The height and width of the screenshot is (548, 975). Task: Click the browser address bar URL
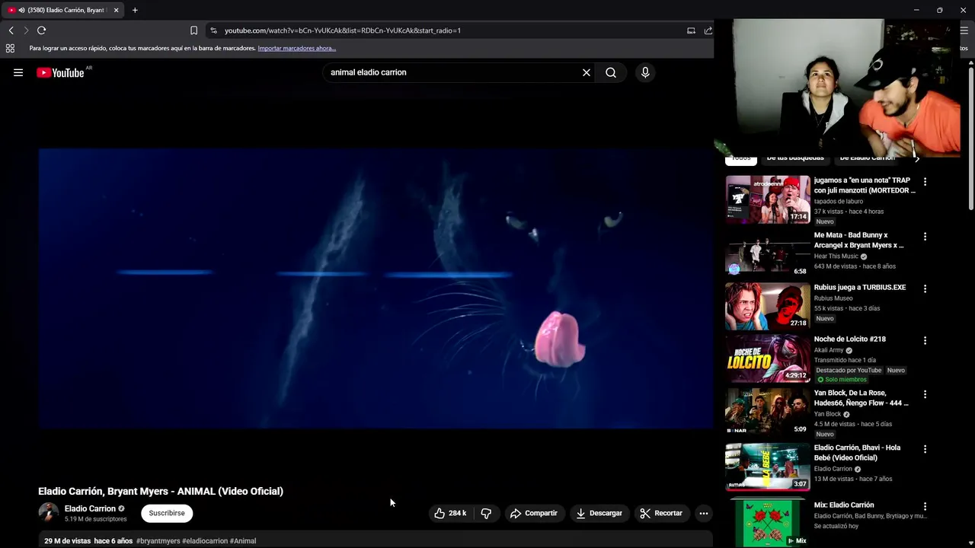(343, 30)
